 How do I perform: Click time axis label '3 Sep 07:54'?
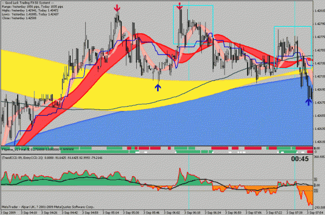pyautogui.click(x=315, y=212)
